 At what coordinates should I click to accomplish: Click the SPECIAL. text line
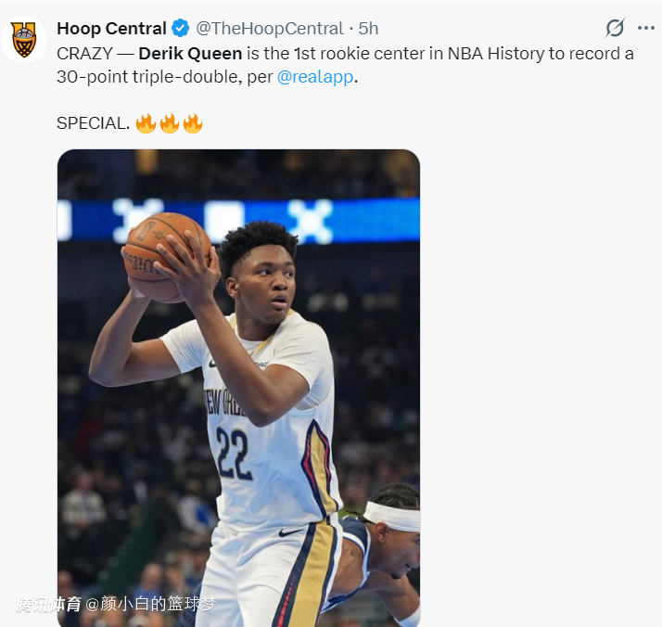click(x=93, y=123)
